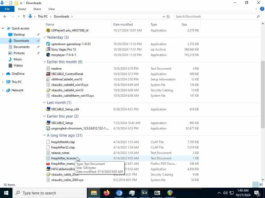Screen dimensions: 265x198
Task: Open the Share ribbon tab
Action: pos(37,9)
